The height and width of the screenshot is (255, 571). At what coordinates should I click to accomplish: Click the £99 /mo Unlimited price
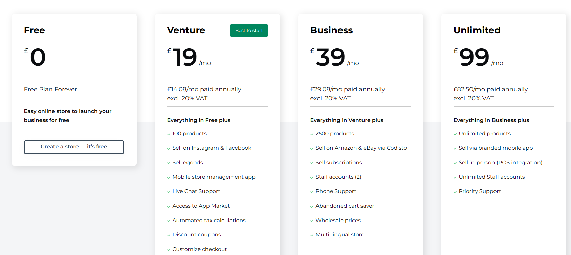[x=478, y=57]
